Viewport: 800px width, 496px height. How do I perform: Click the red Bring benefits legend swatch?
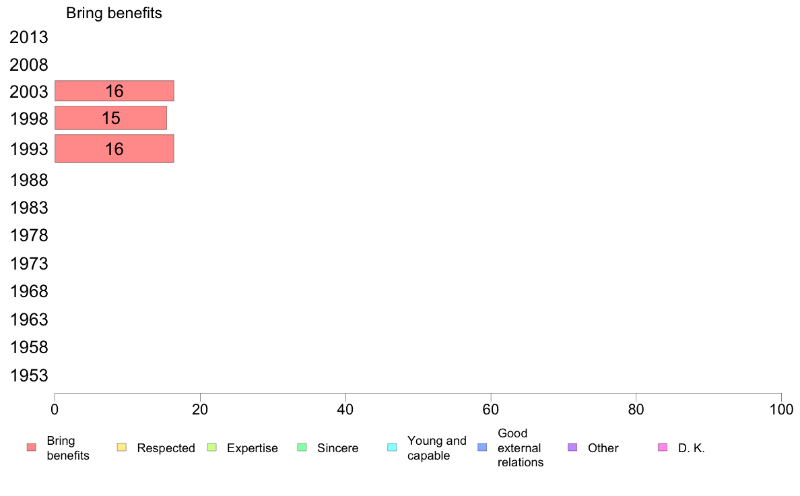[x=31, y=447]
